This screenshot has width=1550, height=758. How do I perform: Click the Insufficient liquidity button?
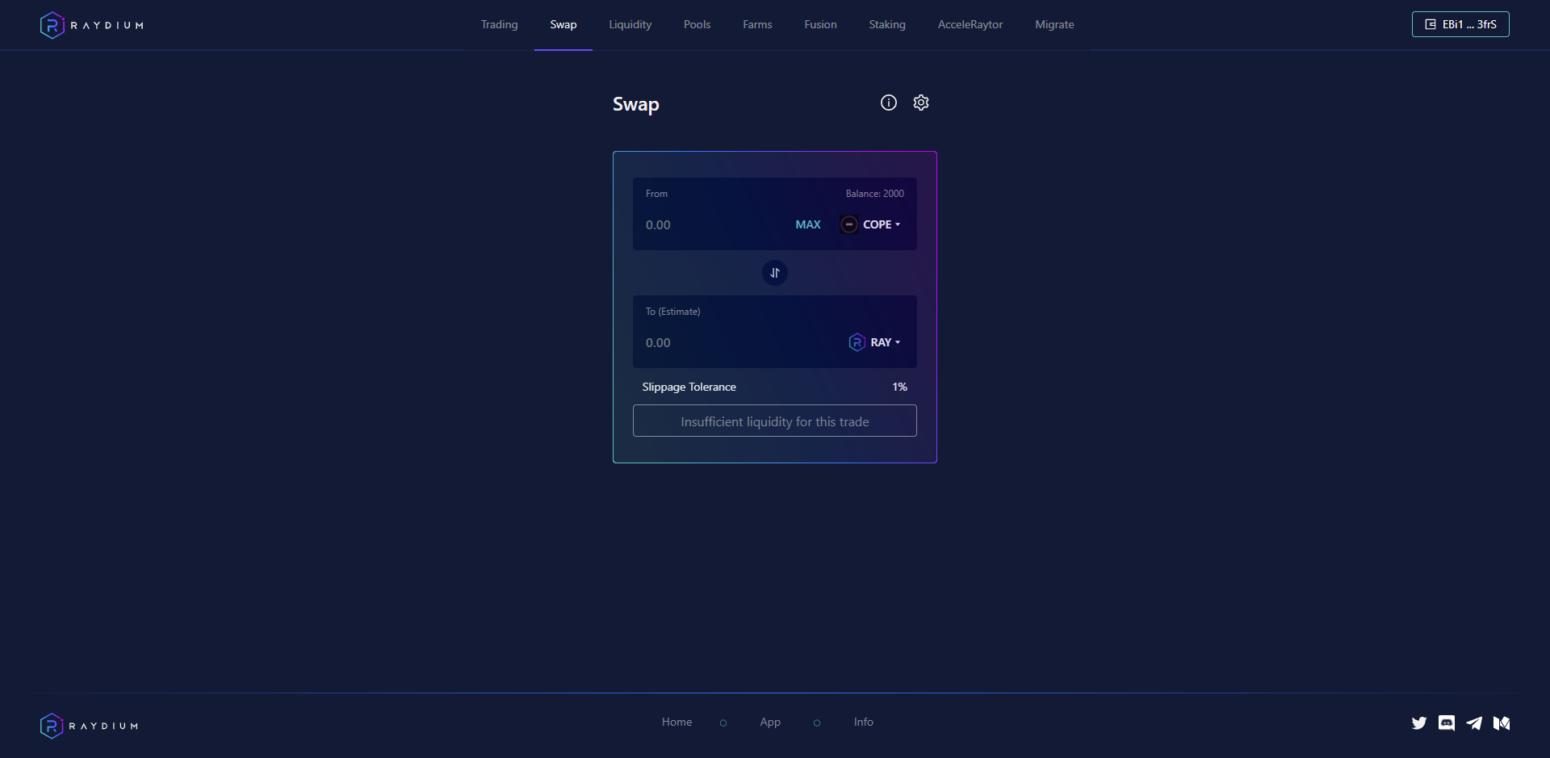pyautogui.click(x=775, y=421)
